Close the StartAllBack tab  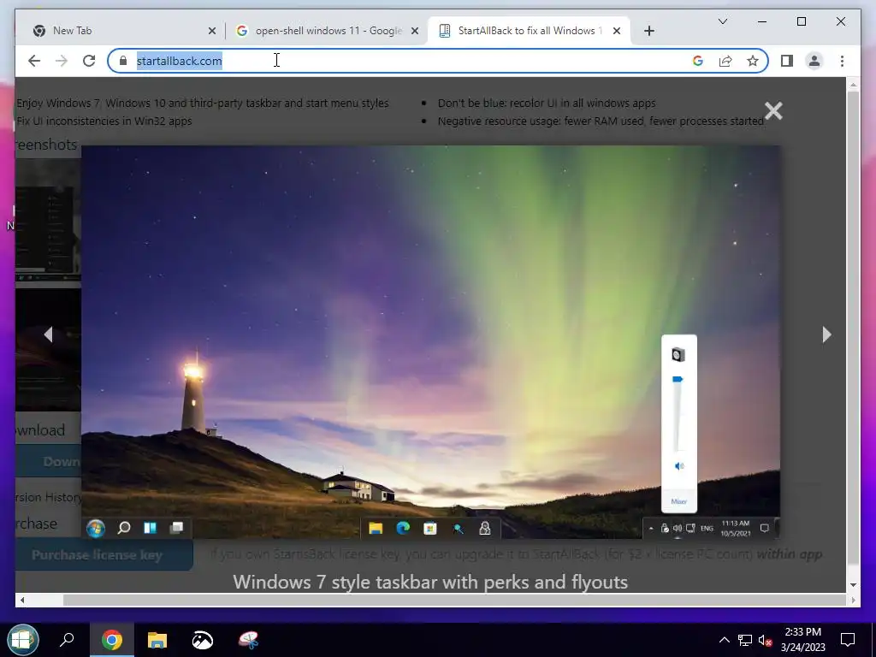[x=616, y=31]
